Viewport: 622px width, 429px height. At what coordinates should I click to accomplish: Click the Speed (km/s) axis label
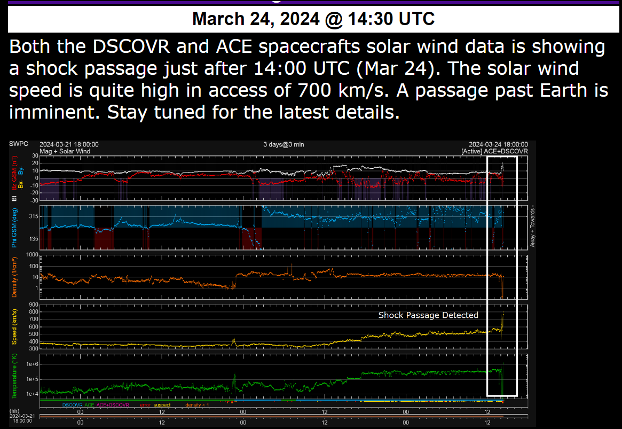coord(14,326)
